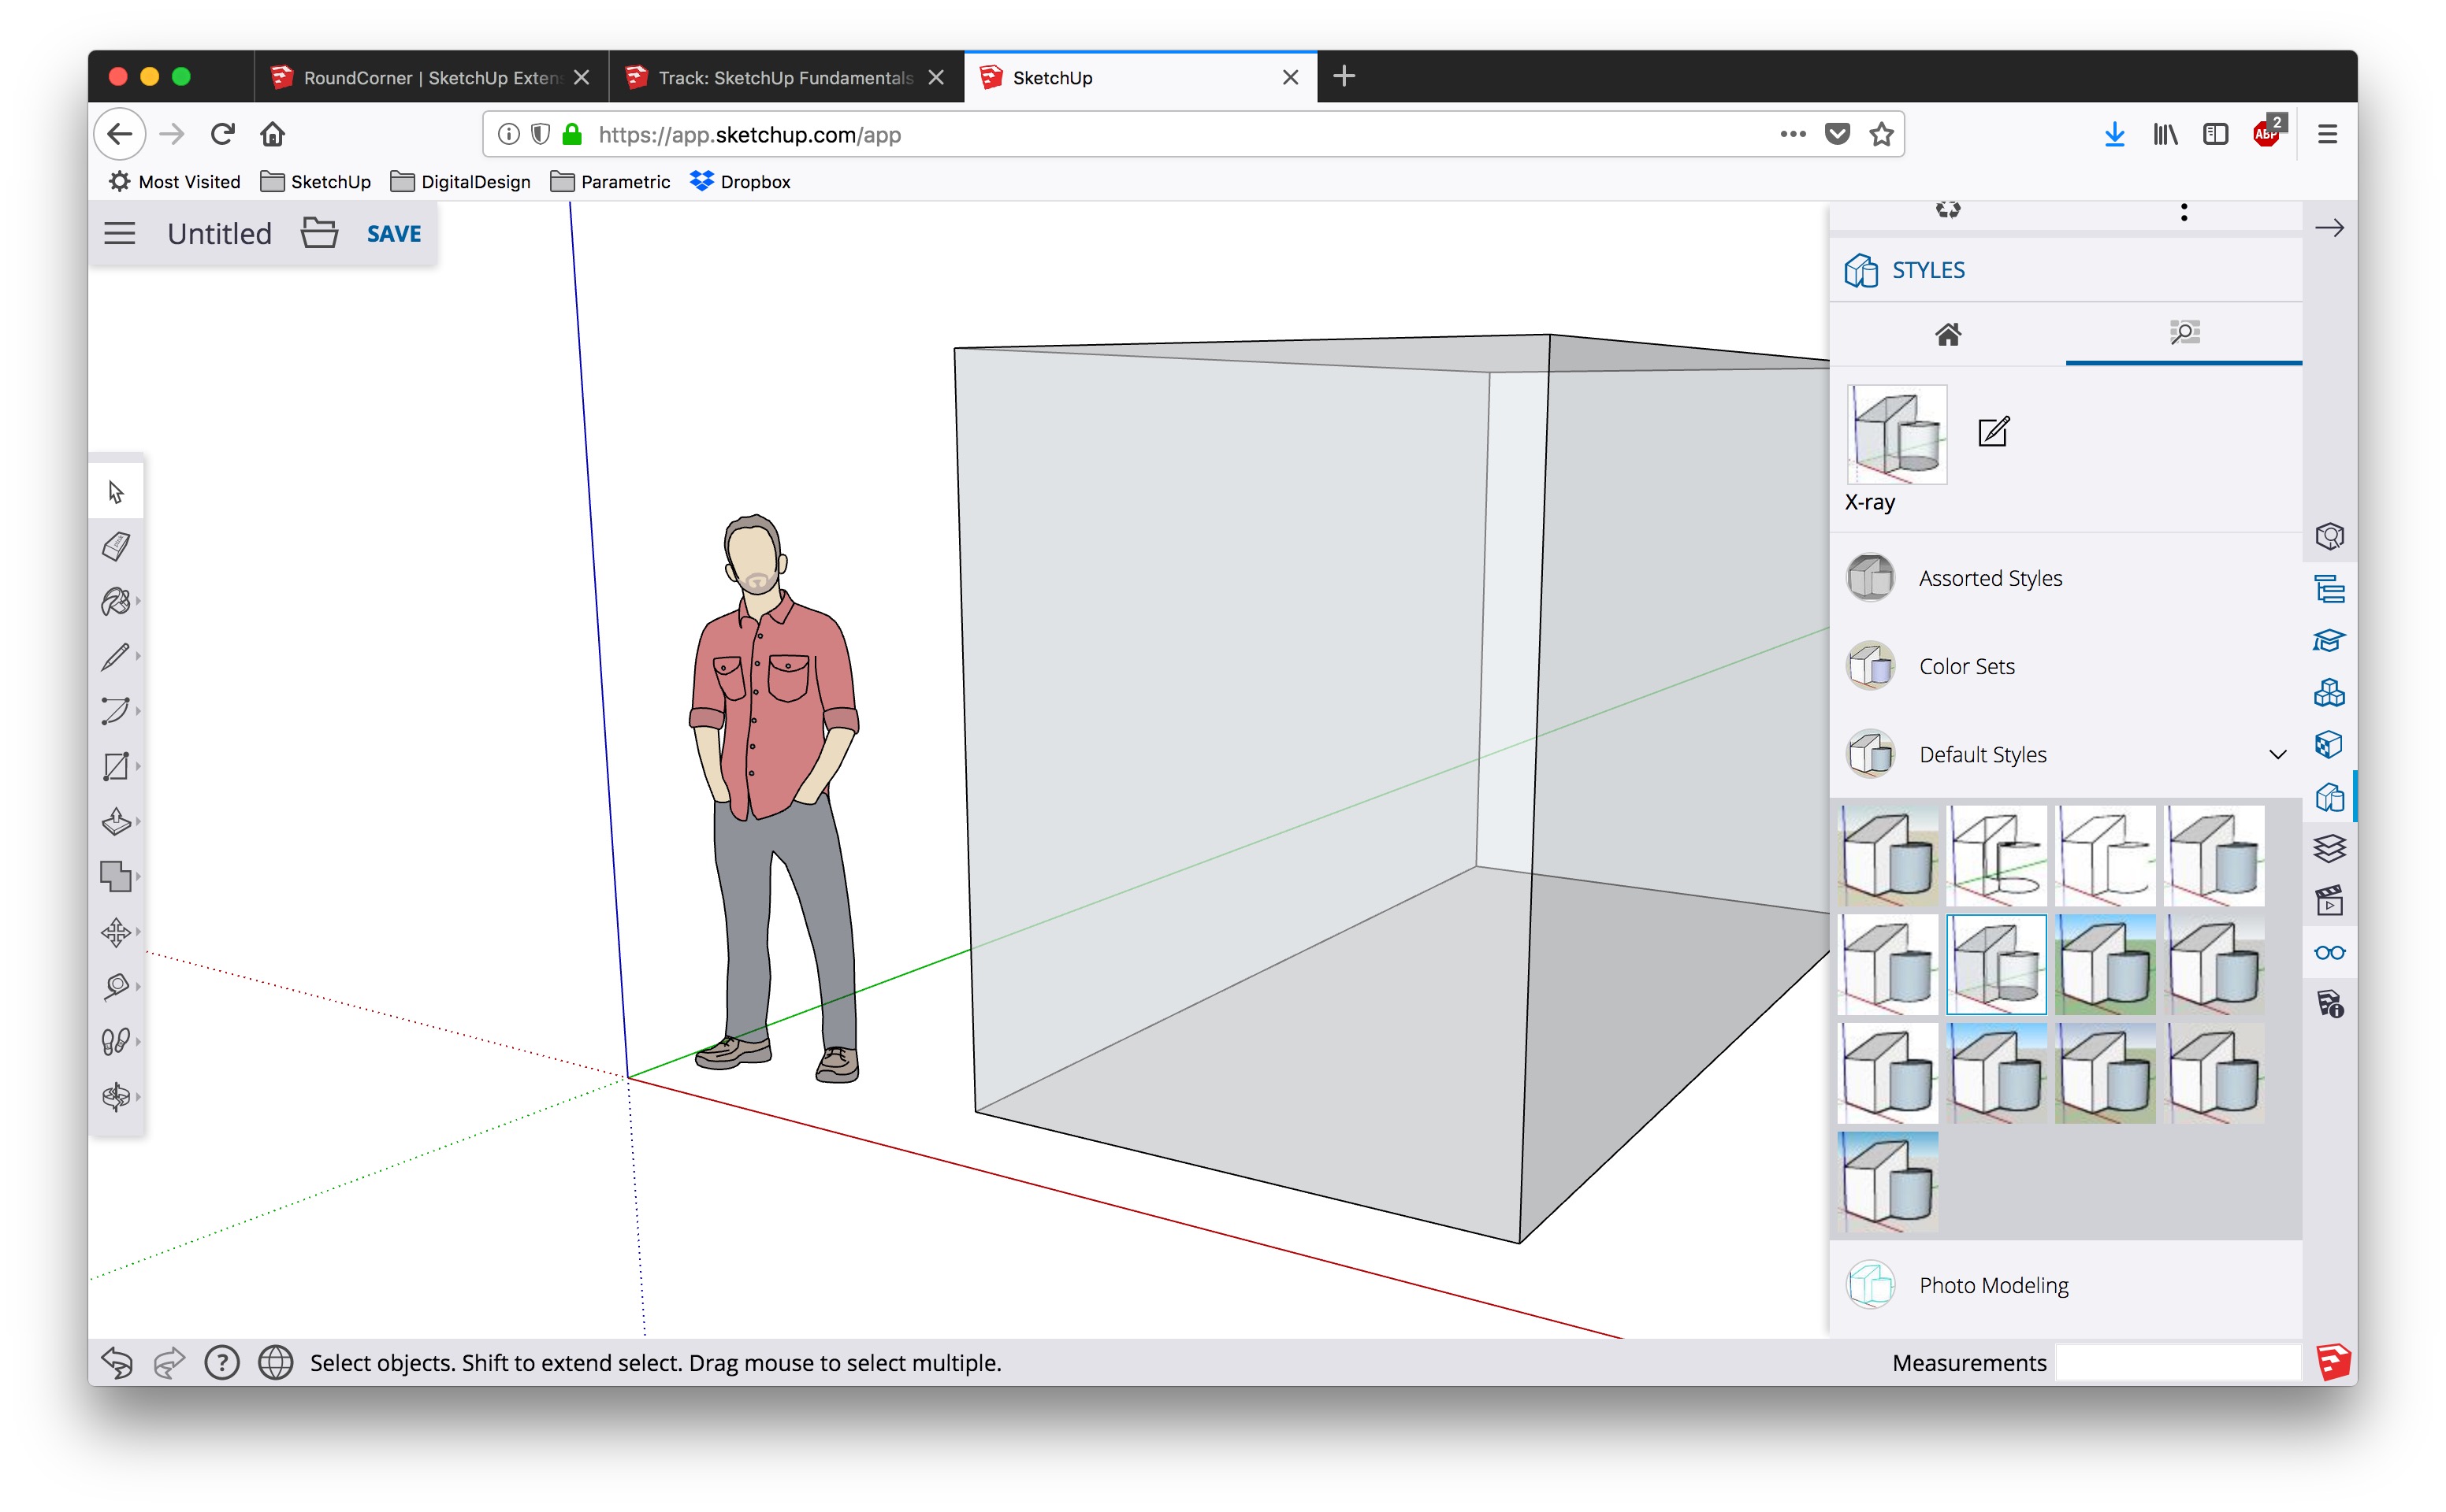The width and height of the screenshot is (2446, 1512).
Task: Choose the Paint Bucket tool
Action: click(x=117, y=601)
